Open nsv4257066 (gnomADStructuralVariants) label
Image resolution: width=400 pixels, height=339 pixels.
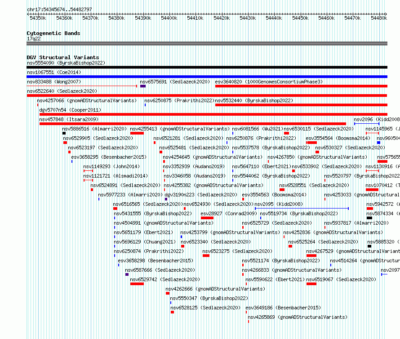point(87,100)
